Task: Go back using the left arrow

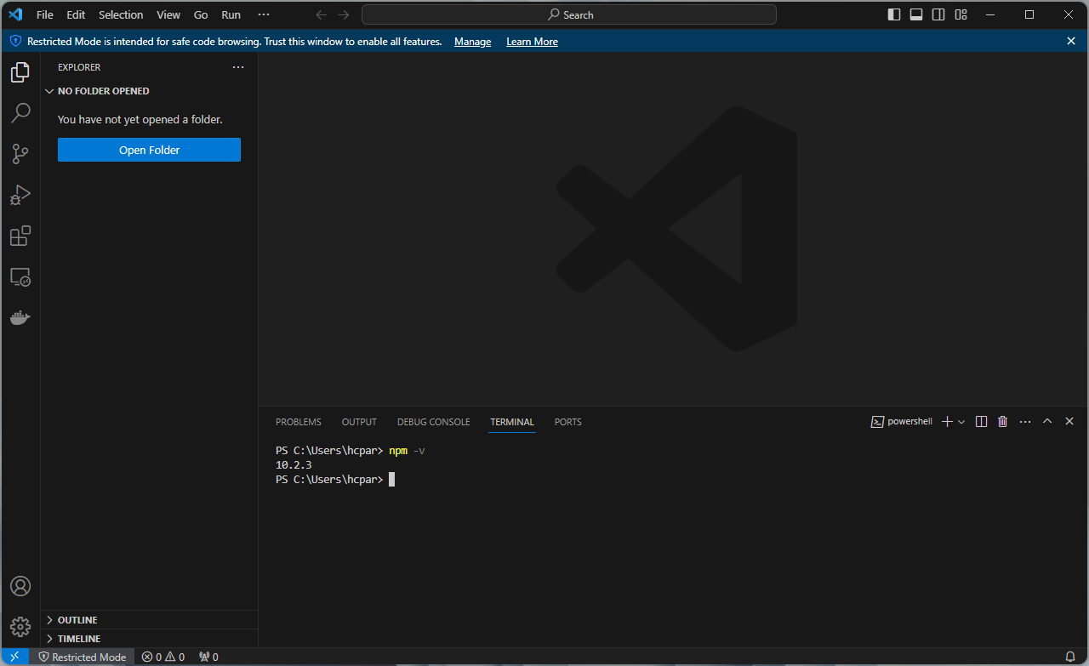Action: tap(321, 14)
